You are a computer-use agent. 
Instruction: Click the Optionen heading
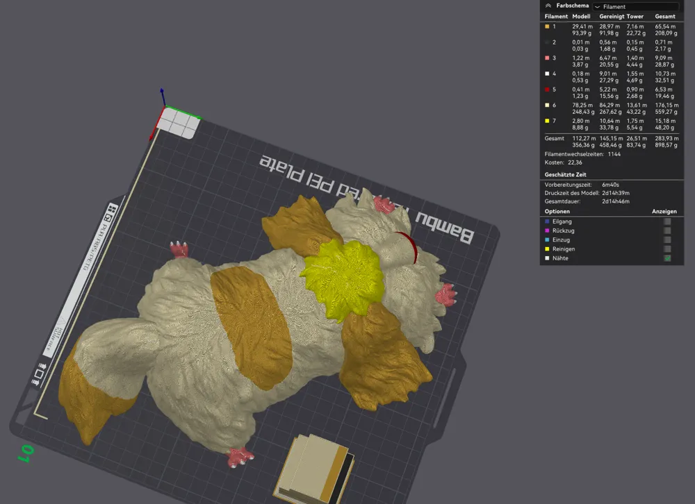click(557, 212)
